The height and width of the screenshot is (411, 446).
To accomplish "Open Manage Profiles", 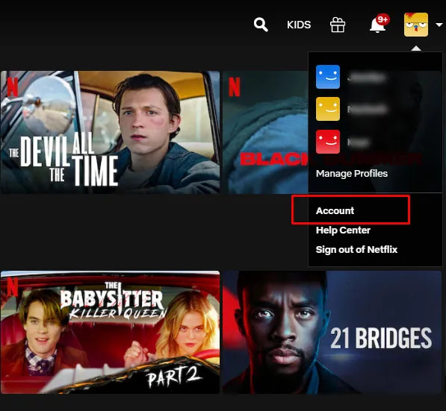I will [x=352, y=174].
